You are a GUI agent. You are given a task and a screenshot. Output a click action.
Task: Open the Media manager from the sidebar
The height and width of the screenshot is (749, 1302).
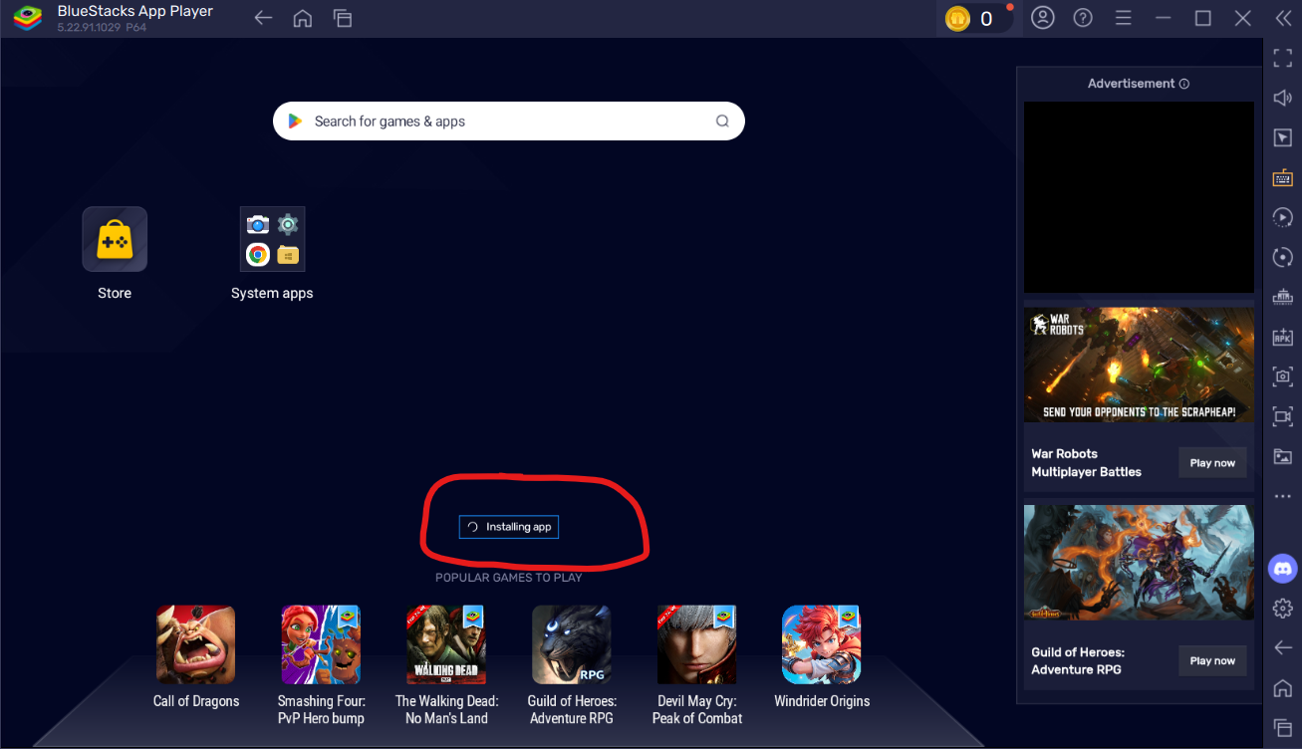[x=1283, y=456]
